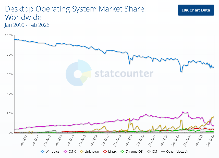Click the 100% y-axis label

(9, 35)
